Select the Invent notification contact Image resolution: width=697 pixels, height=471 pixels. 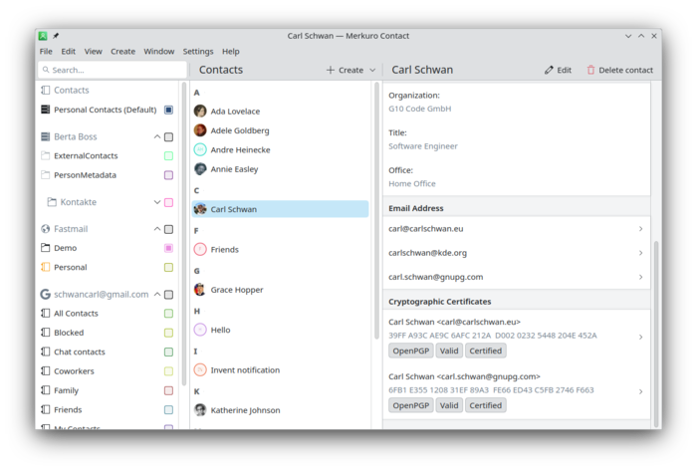point(280,370)
